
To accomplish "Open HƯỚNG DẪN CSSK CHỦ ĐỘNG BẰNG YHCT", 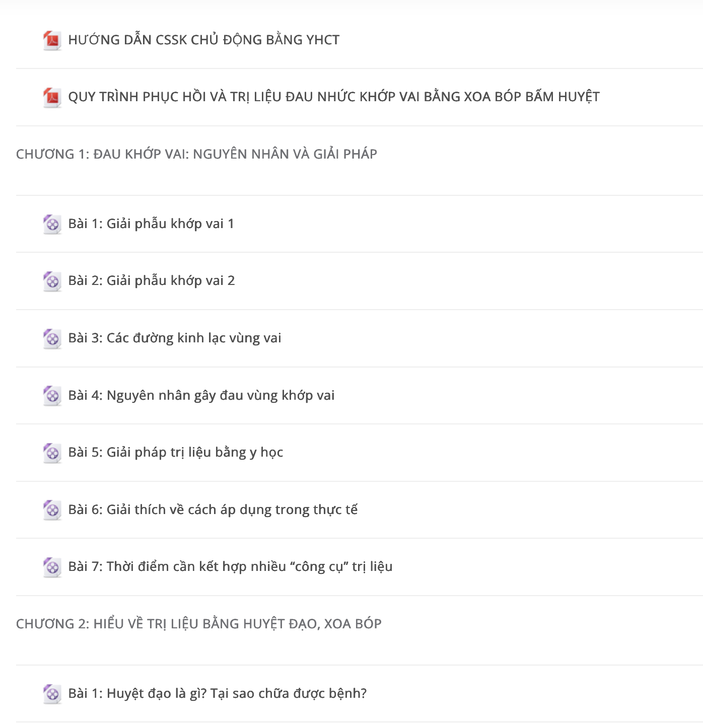I will (x=203, y=40).
